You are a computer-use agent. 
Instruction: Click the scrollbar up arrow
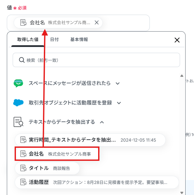tap(182, 76)
